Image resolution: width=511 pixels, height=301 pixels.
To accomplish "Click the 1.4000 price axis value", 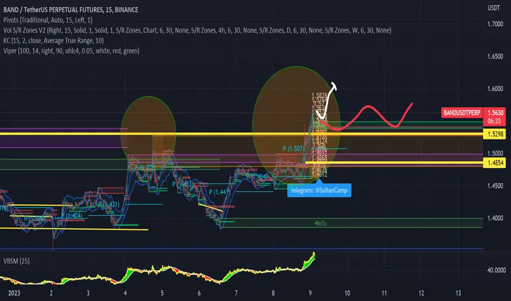I will [495, 218].
